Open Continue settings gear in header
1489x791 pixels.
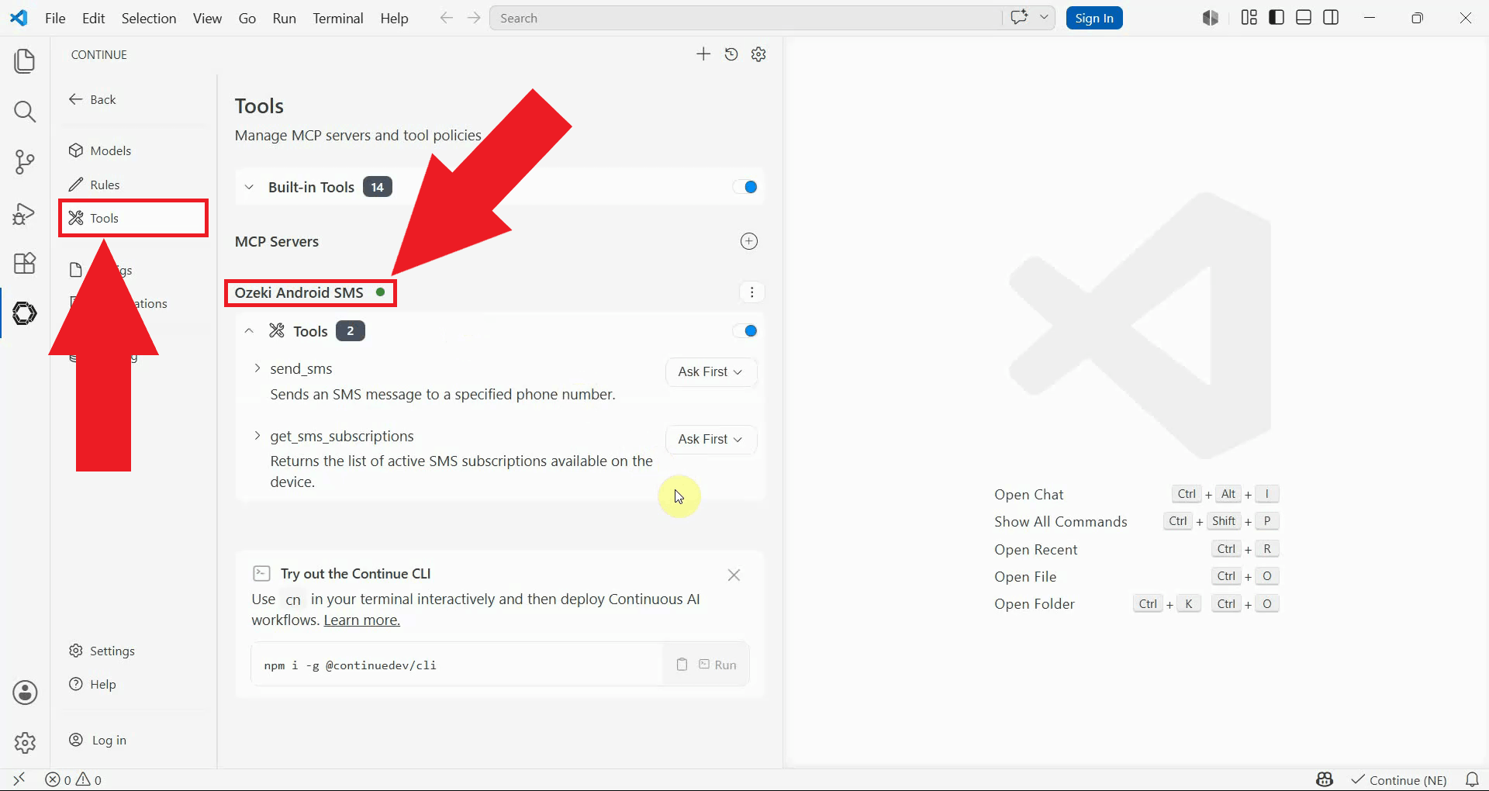pos(759,54)
